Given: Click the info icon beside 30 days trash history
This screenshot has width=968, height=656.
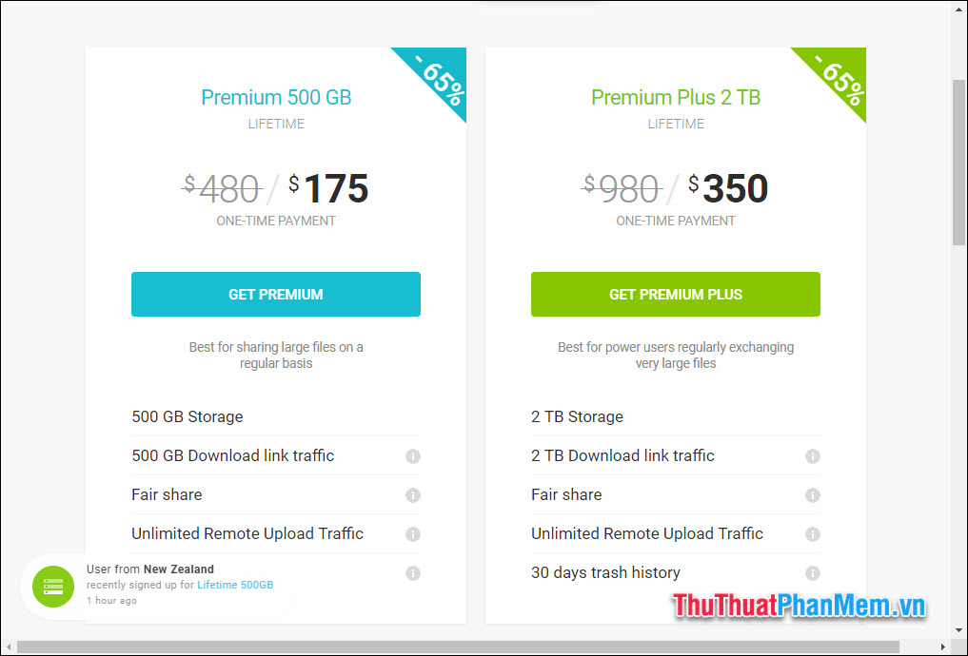Looking at the screenshot, I should [813, 573].
